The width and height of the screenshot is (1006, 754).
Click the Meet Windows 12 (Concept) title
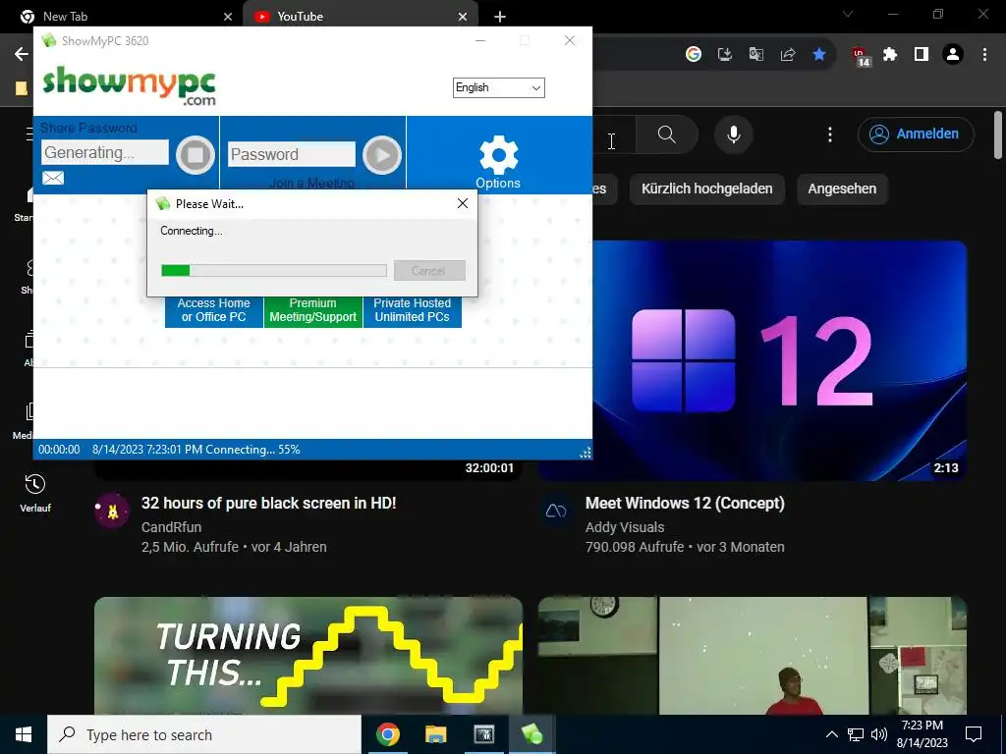point(685,504)
